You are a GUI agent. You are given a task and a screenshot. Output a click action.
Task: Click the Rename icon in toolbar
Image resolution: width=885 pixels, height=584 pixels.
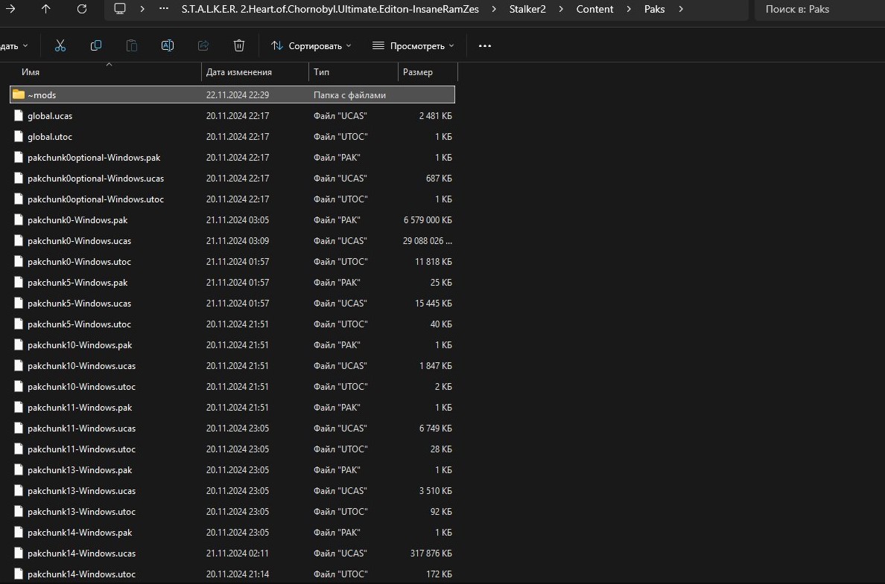[x=168, y=46]
